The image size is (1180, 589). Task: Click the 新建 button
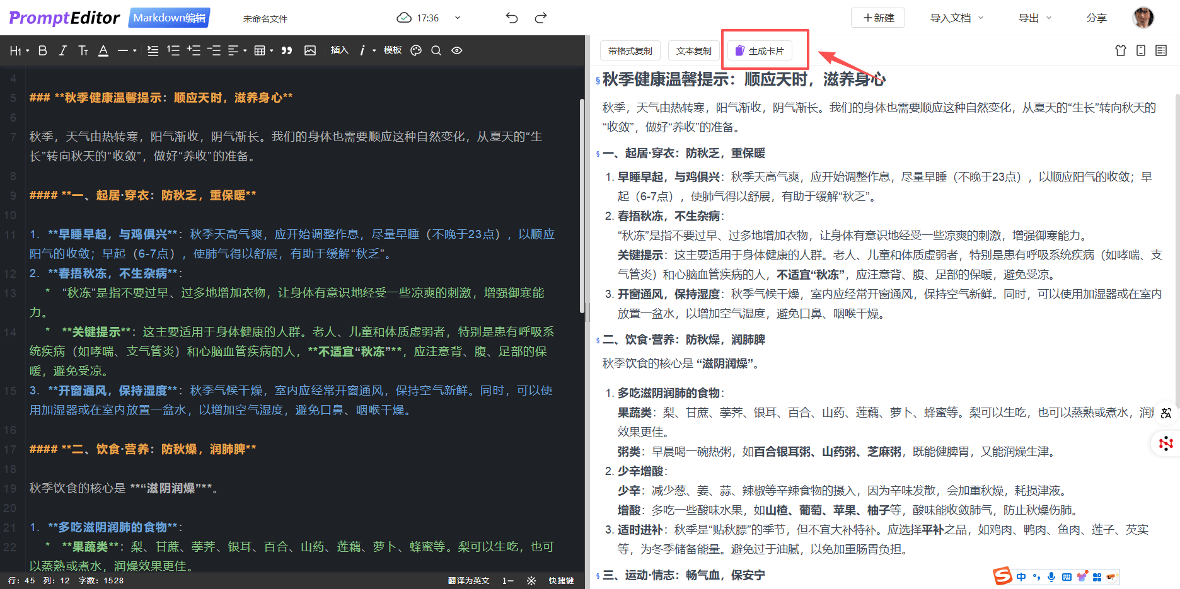point(878,18)
